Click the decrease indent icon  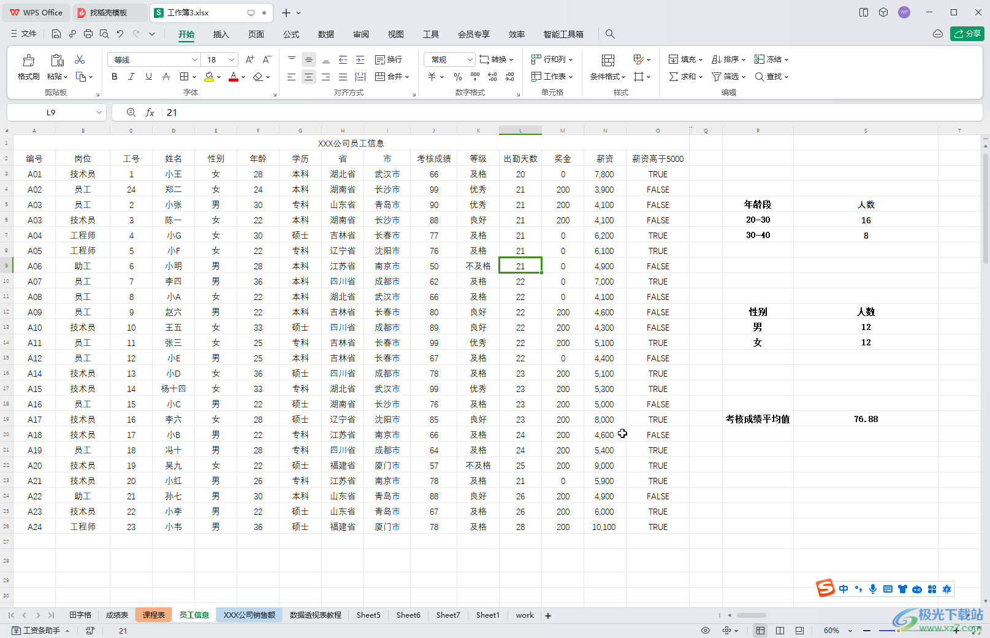(x=343, y=60)
